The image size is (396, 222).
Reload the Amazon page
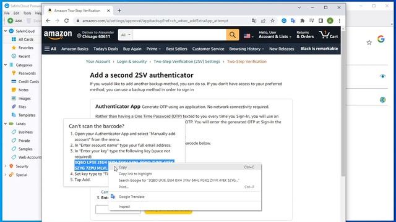tap(66, 20)
